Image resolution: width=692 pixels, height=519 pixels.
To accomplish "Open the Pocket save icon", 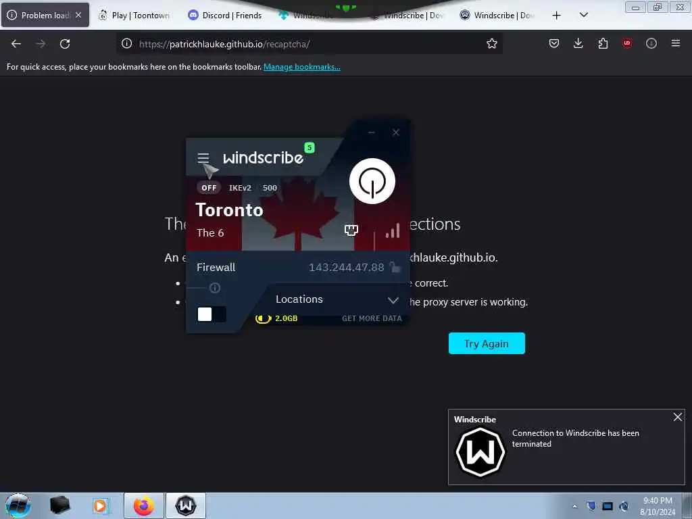I will pyautogui.click(x=554, y=43).
